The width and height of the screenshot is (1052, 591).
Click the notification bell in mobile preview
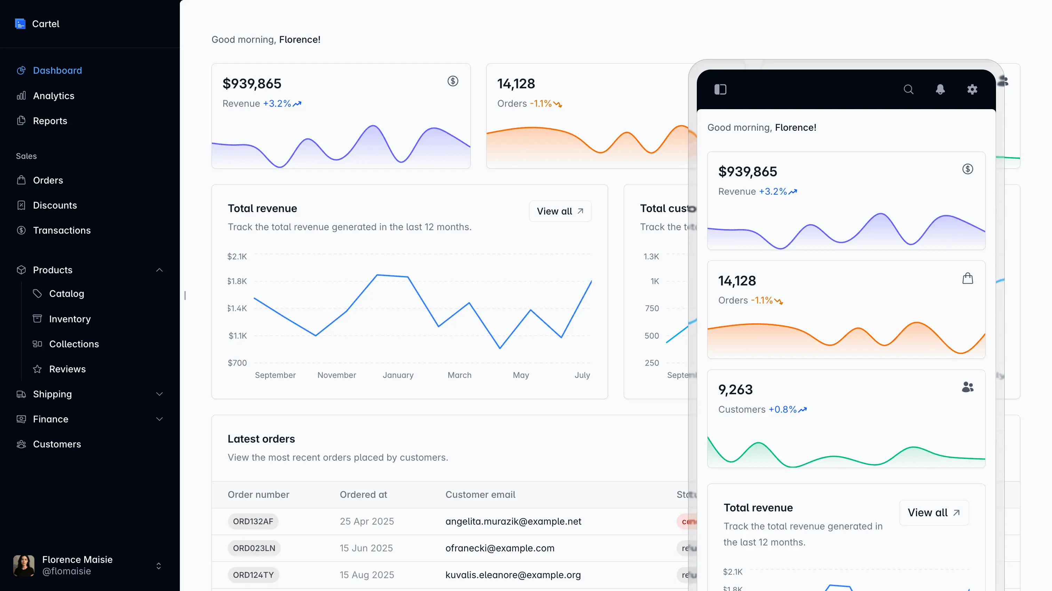point(940,89)
